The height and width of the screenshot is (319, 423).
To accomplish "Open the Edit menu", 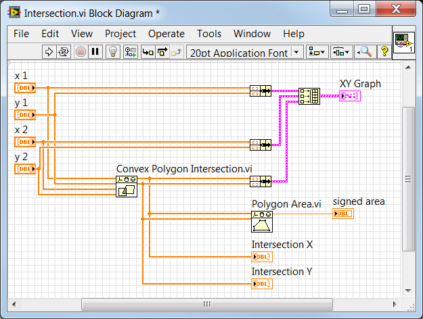I will 50,34.
